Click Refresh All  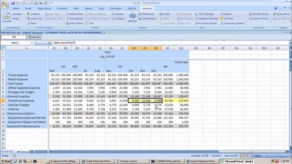coord(146,14)
